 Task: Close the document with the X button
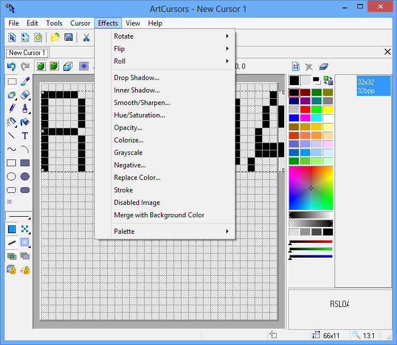[387, 52]
